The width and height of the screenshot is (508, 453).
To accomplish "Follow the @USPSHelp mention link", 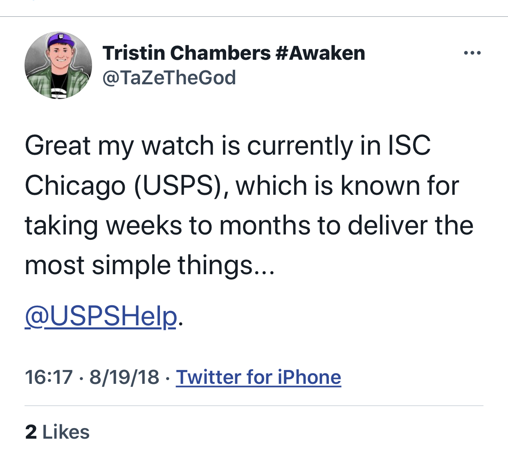I will [101, 316].
